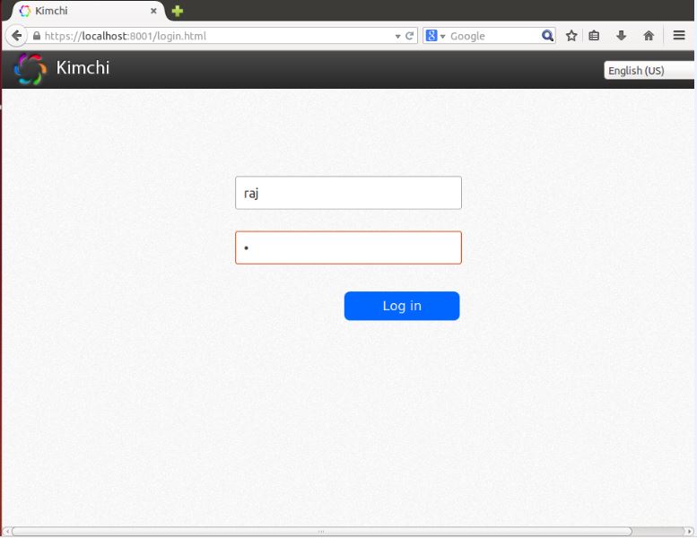Click the scrollbar right arrow
The image size is (697, 538).
(x=690, y=532)
